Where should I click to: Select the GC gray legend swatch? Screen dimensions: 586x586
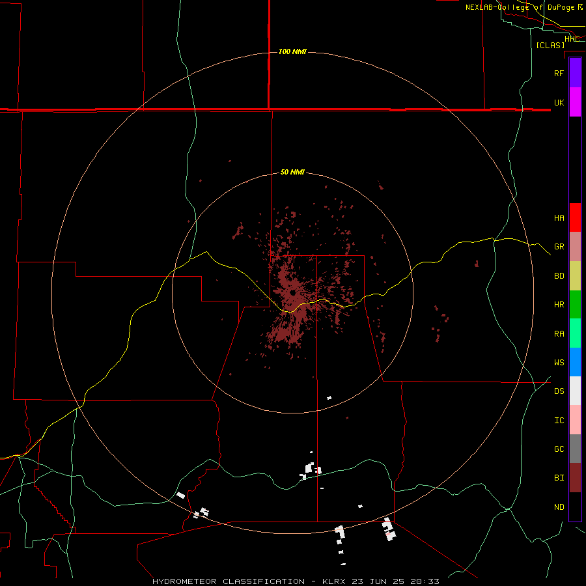point(575,449)
